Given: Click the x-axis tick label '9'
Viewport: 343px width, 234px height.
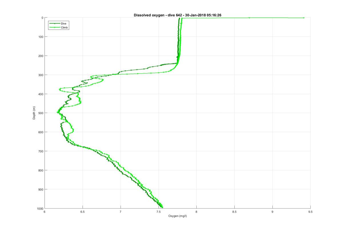Looking at the screenshot, I should [272, 212].
